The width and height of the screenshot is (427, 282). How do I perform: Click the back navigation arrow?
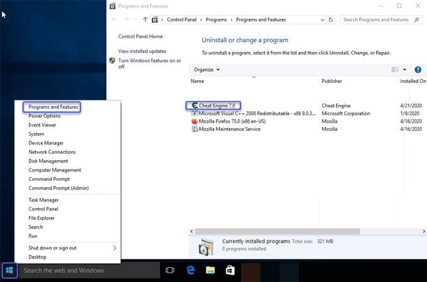[x=114, y=19]
